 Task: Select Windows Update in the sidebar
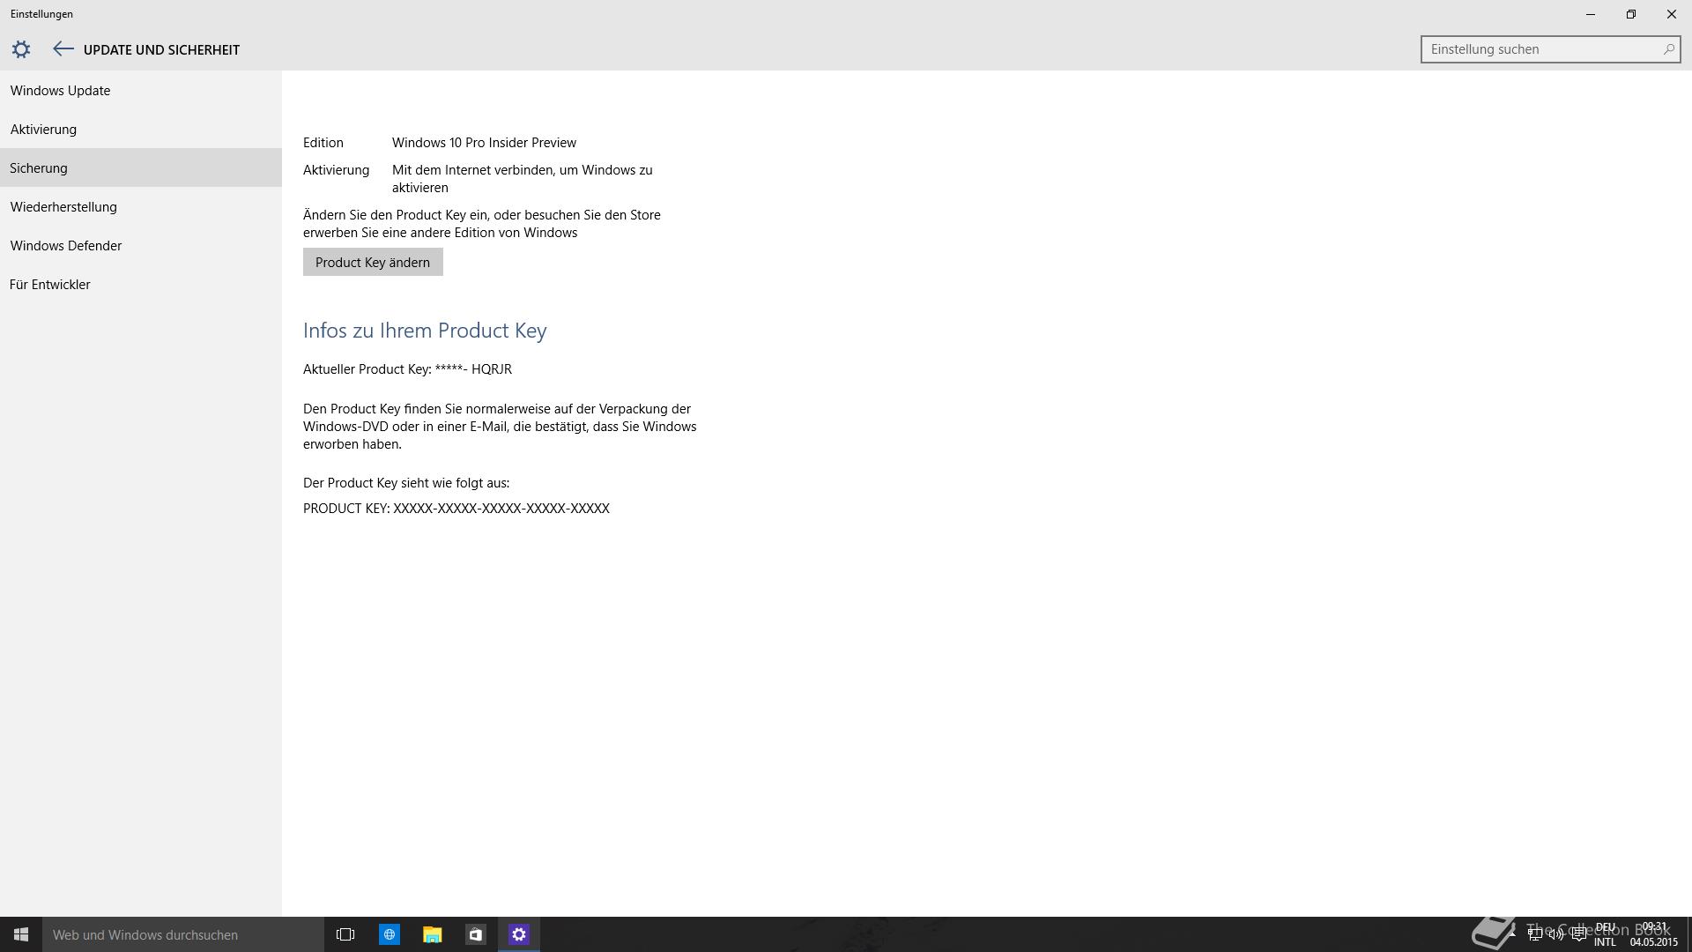[x=141, y=90]
